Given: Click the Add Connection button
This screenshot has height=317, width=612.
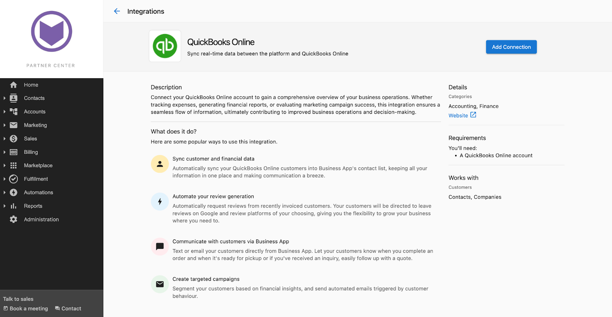Looking at the screenshot, I should click(x=511, y=47).
